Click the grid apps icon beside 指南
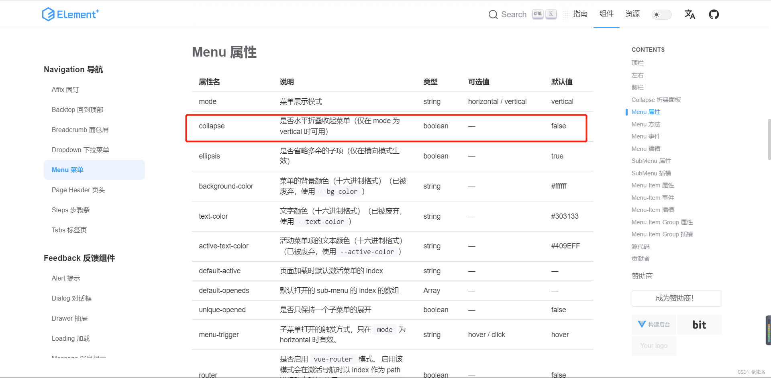 [565, 14]
